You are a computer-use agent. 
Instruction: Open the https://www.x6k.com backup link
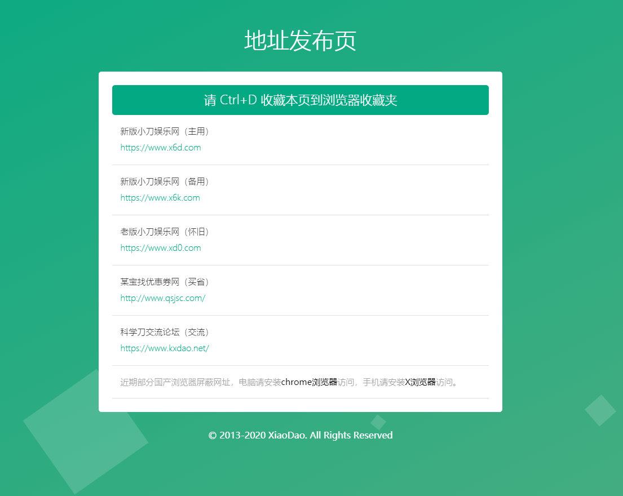[160, 198]
